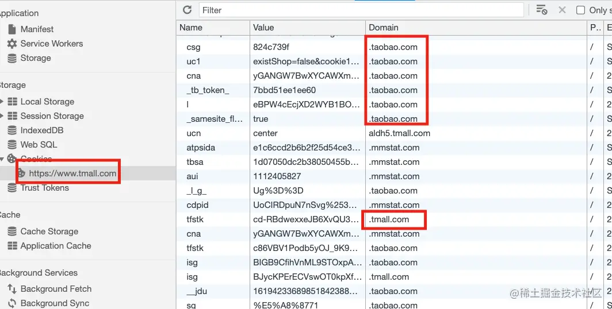Select https://www.tmall.com cookies entry

(72, 173)
